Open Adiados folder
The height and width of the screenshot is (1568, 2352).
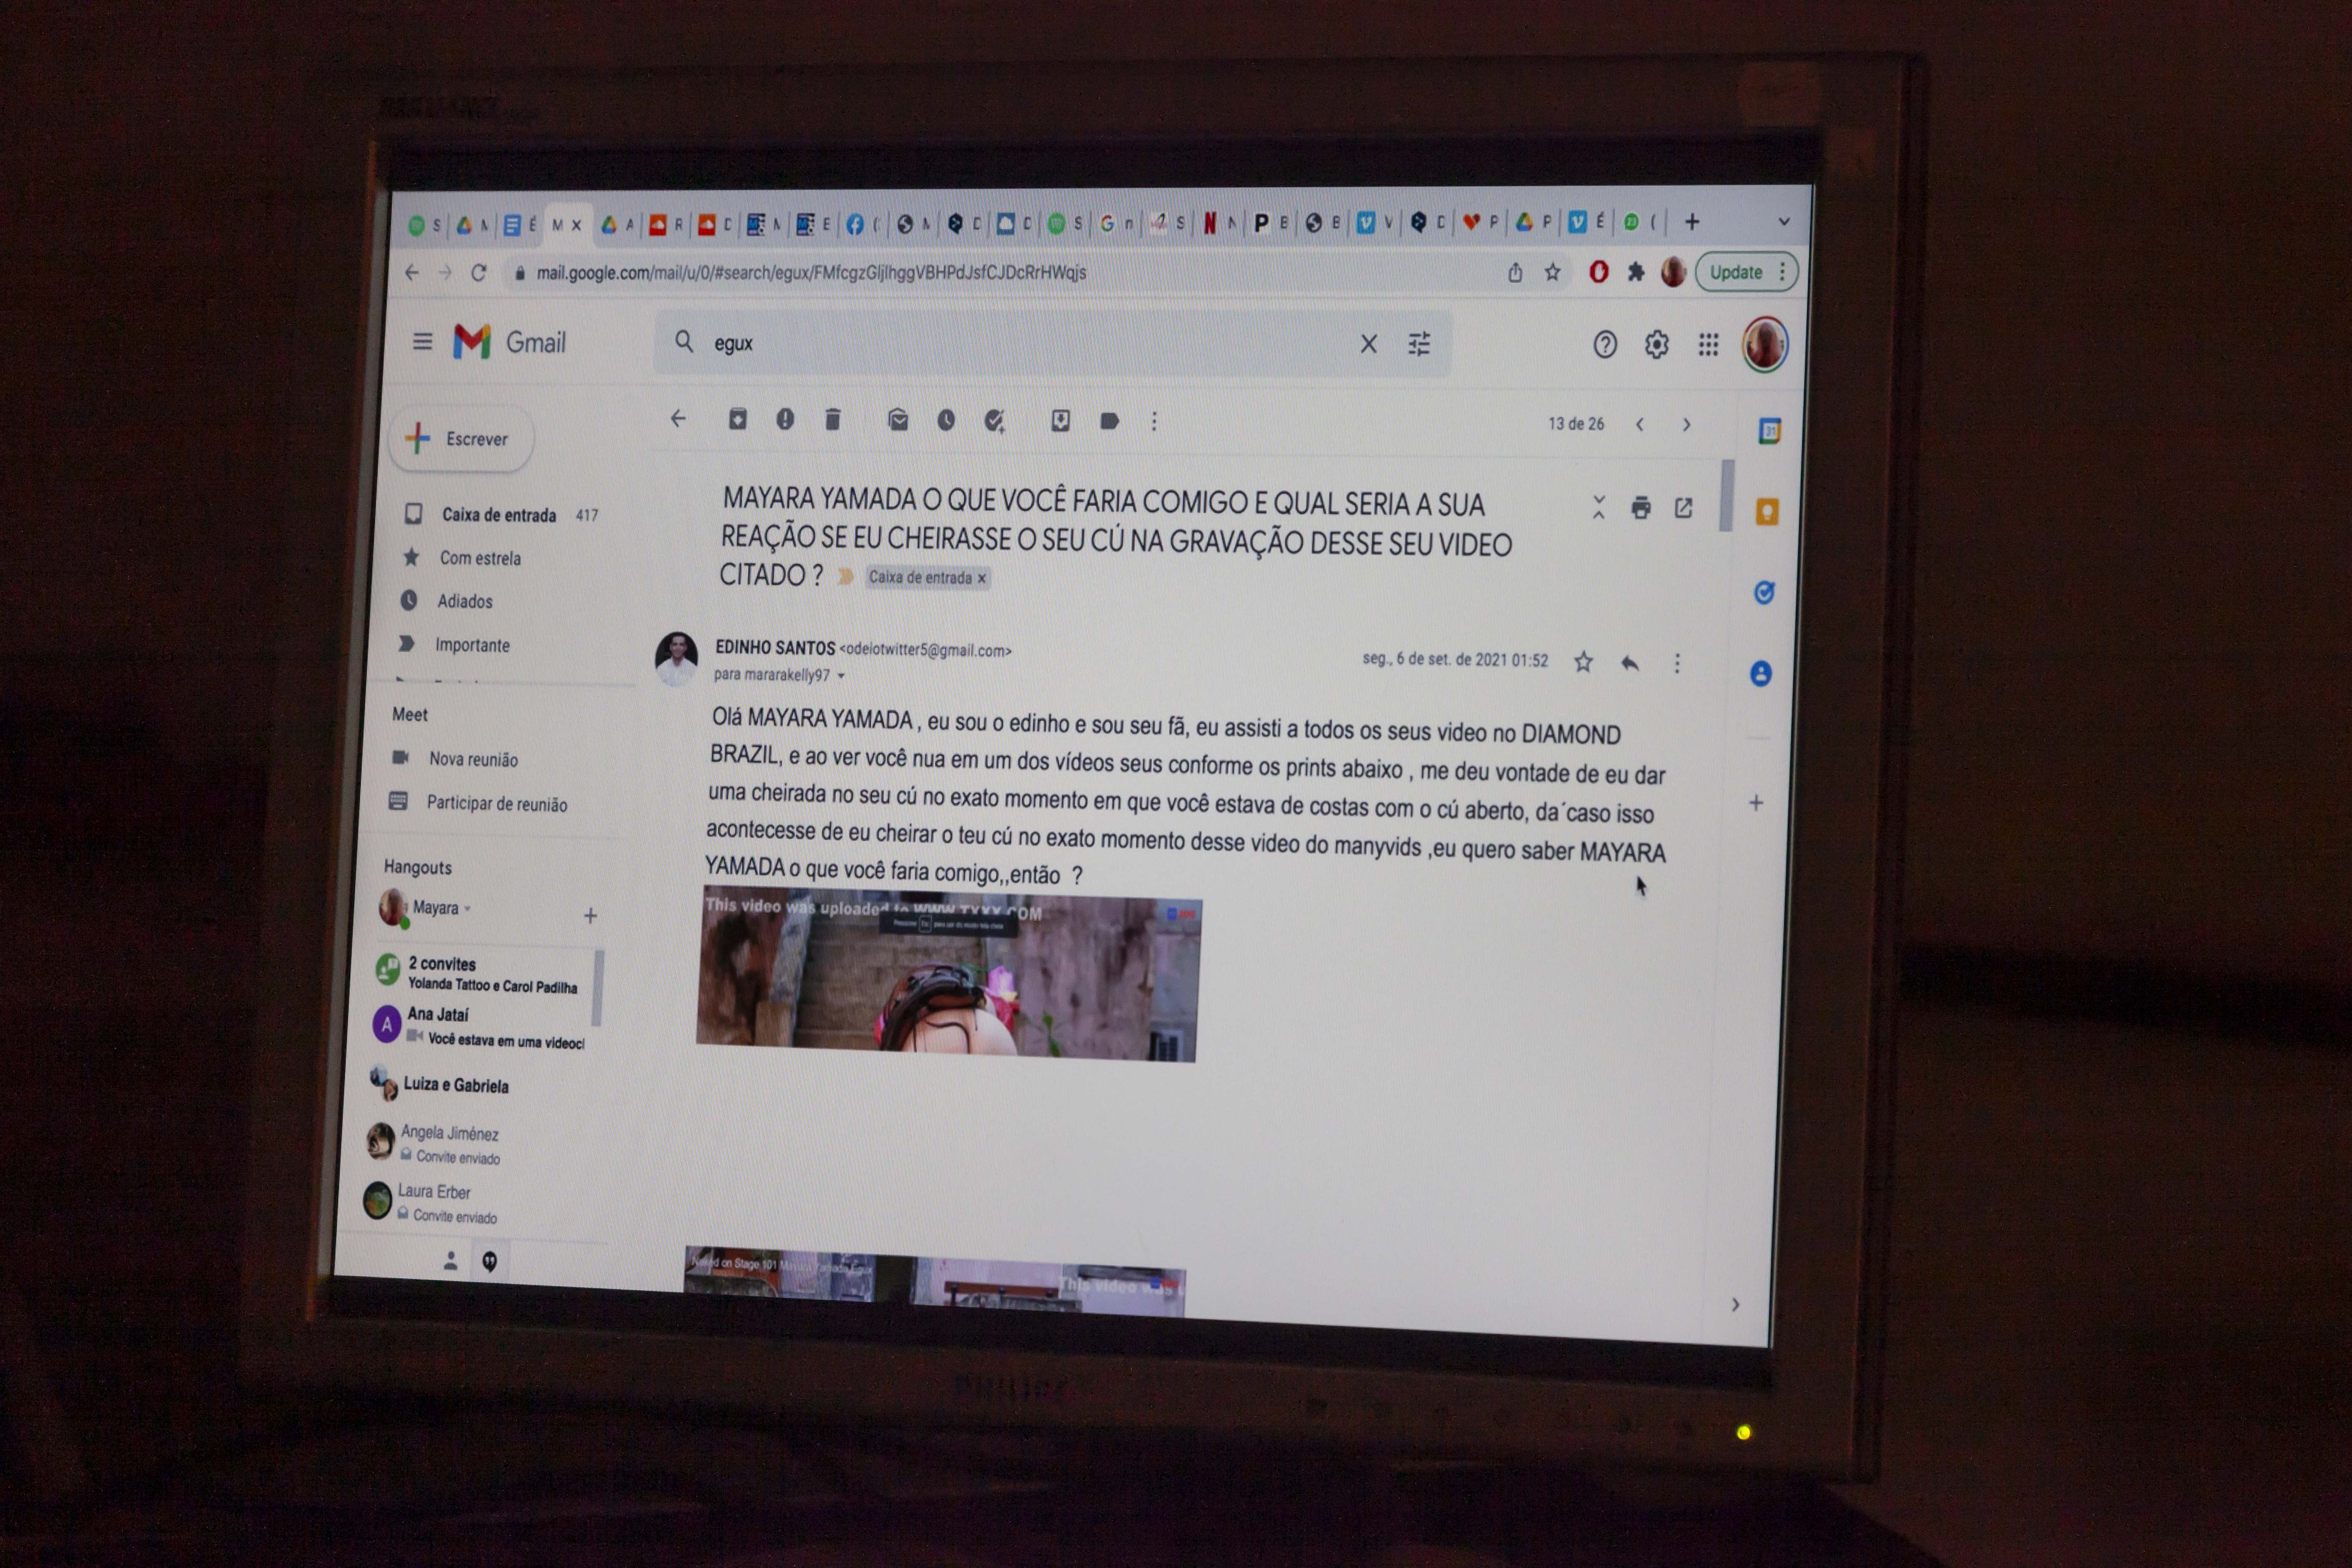(x=465, y=601)
